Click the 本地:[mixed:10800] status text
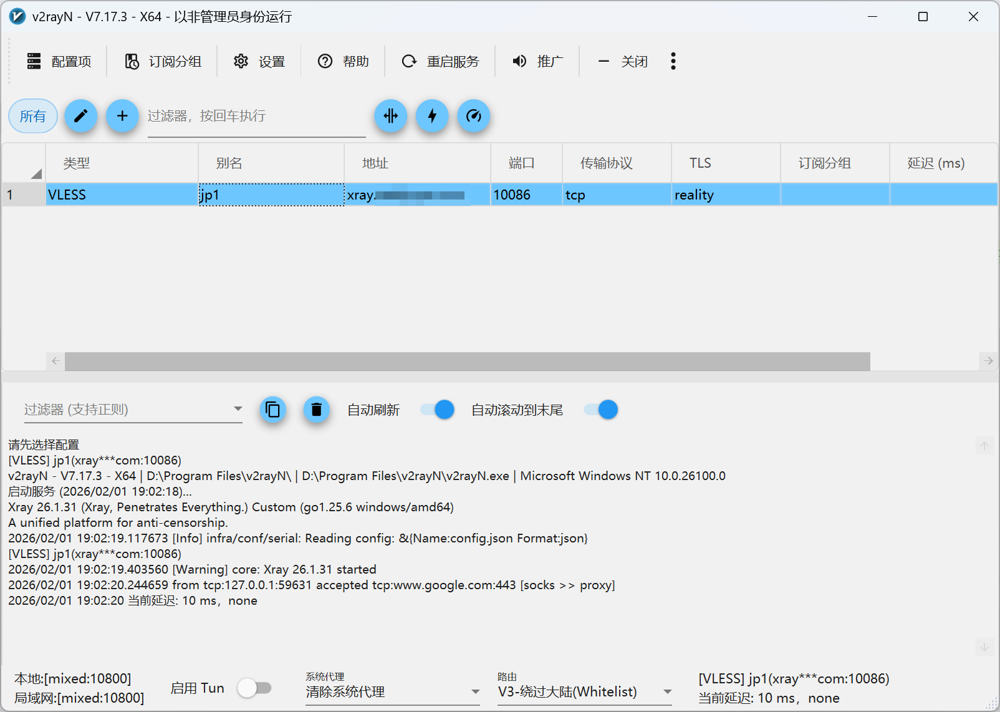 click(x=73, y=678)
